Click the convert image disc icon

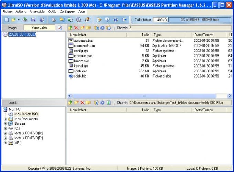coord(70,20)
